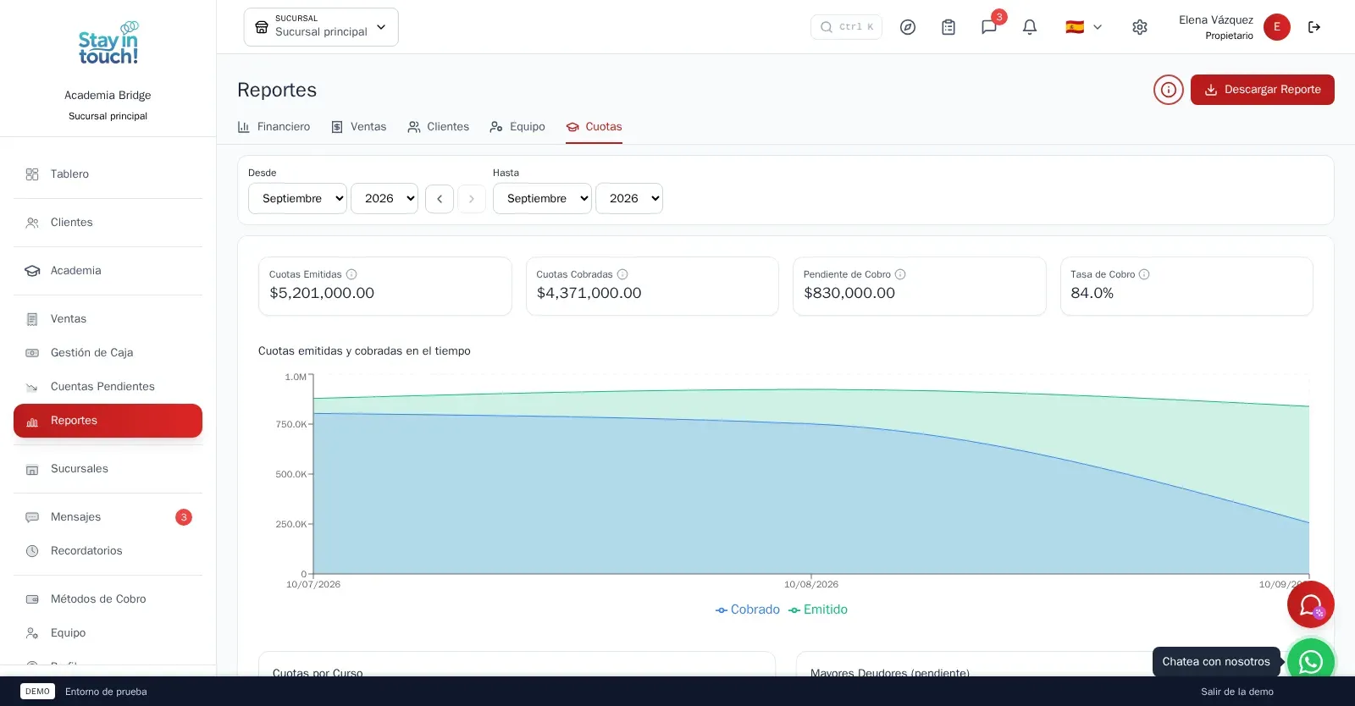Image resolution: width=1355 pixels, height=706 pixels.
Task: Click the logout icon
Action: [x=1314, y=27]
